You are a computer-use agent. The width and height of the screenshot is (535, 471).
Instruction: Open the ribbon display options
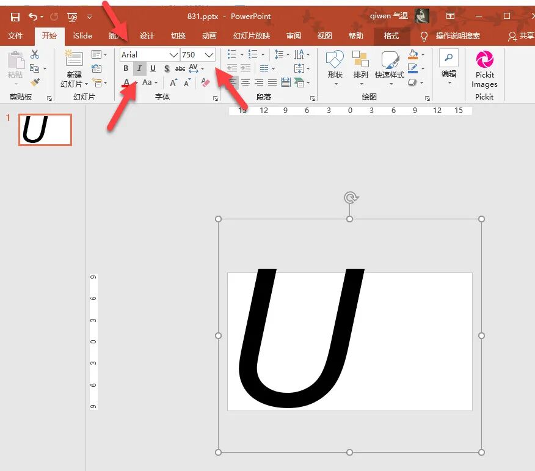(x=450, y=16)
